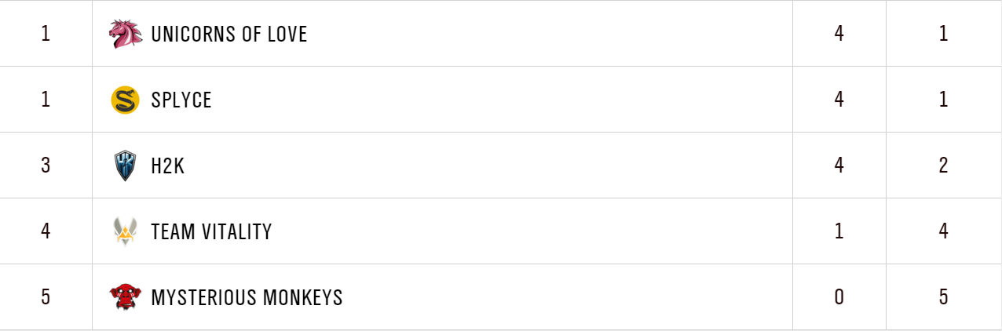Click H2K's losses value of 2

943,166
